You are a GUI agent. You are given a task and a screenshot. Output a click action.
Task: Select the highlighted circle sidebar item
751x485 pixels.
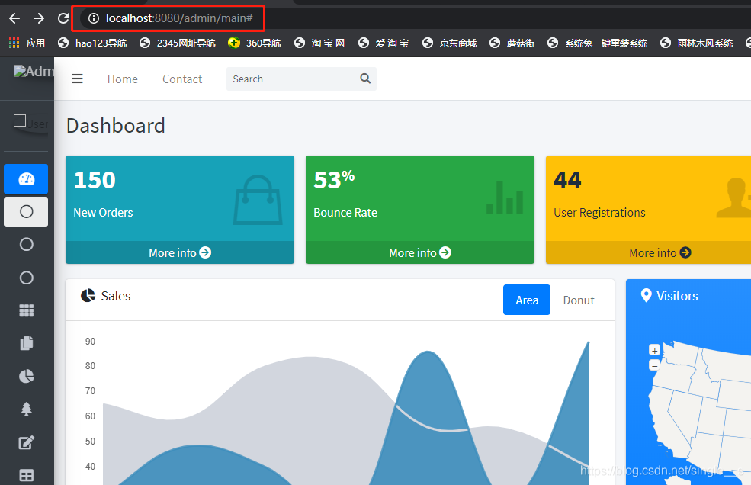pyautogui.click(x=27, y=212)
